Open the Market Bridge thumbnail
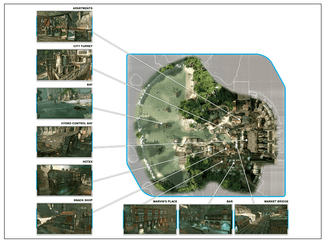This screenshot has width=326, height=244. pos(262,220)
